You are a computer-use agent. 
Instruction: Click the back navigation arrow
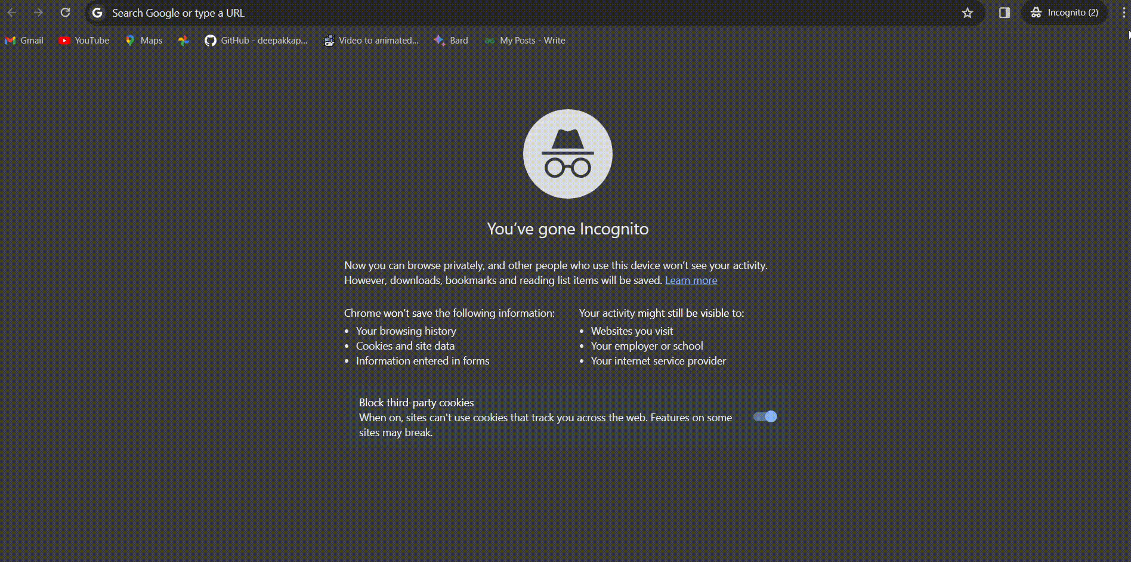tap(12, 13)
